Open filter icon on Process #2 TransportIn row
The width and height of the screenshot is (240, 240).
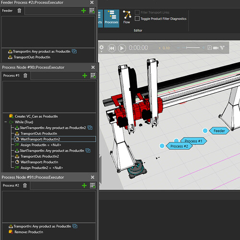click(x=75, y=226)
